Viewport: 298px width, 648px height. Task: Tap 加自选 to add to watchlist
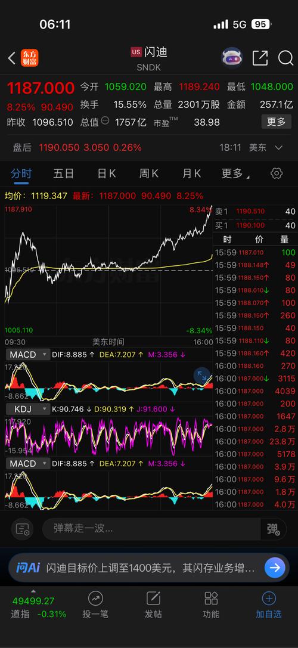[x=269, y=606]
